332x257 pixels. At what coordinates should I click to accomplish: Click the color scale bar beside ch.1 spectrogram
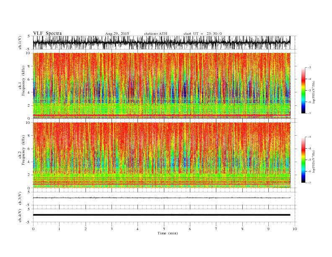click(x=303, y=90)
